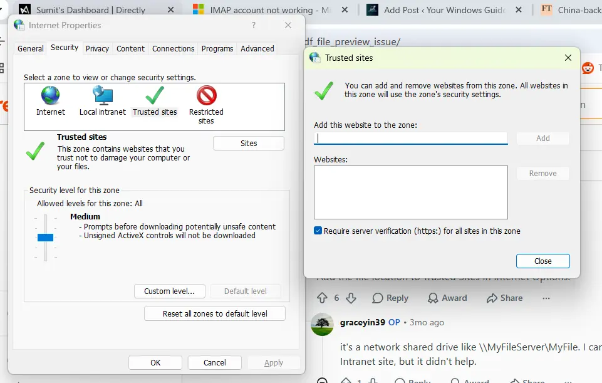Switch to the Advanced tab

pos(257,49)
